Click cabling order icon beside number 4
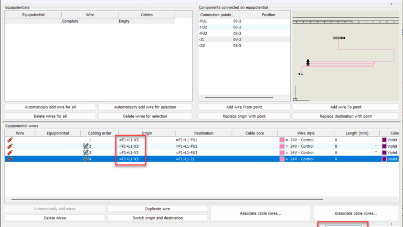The height and width of the screenshot is (227, 403). [x=86, y=159]
